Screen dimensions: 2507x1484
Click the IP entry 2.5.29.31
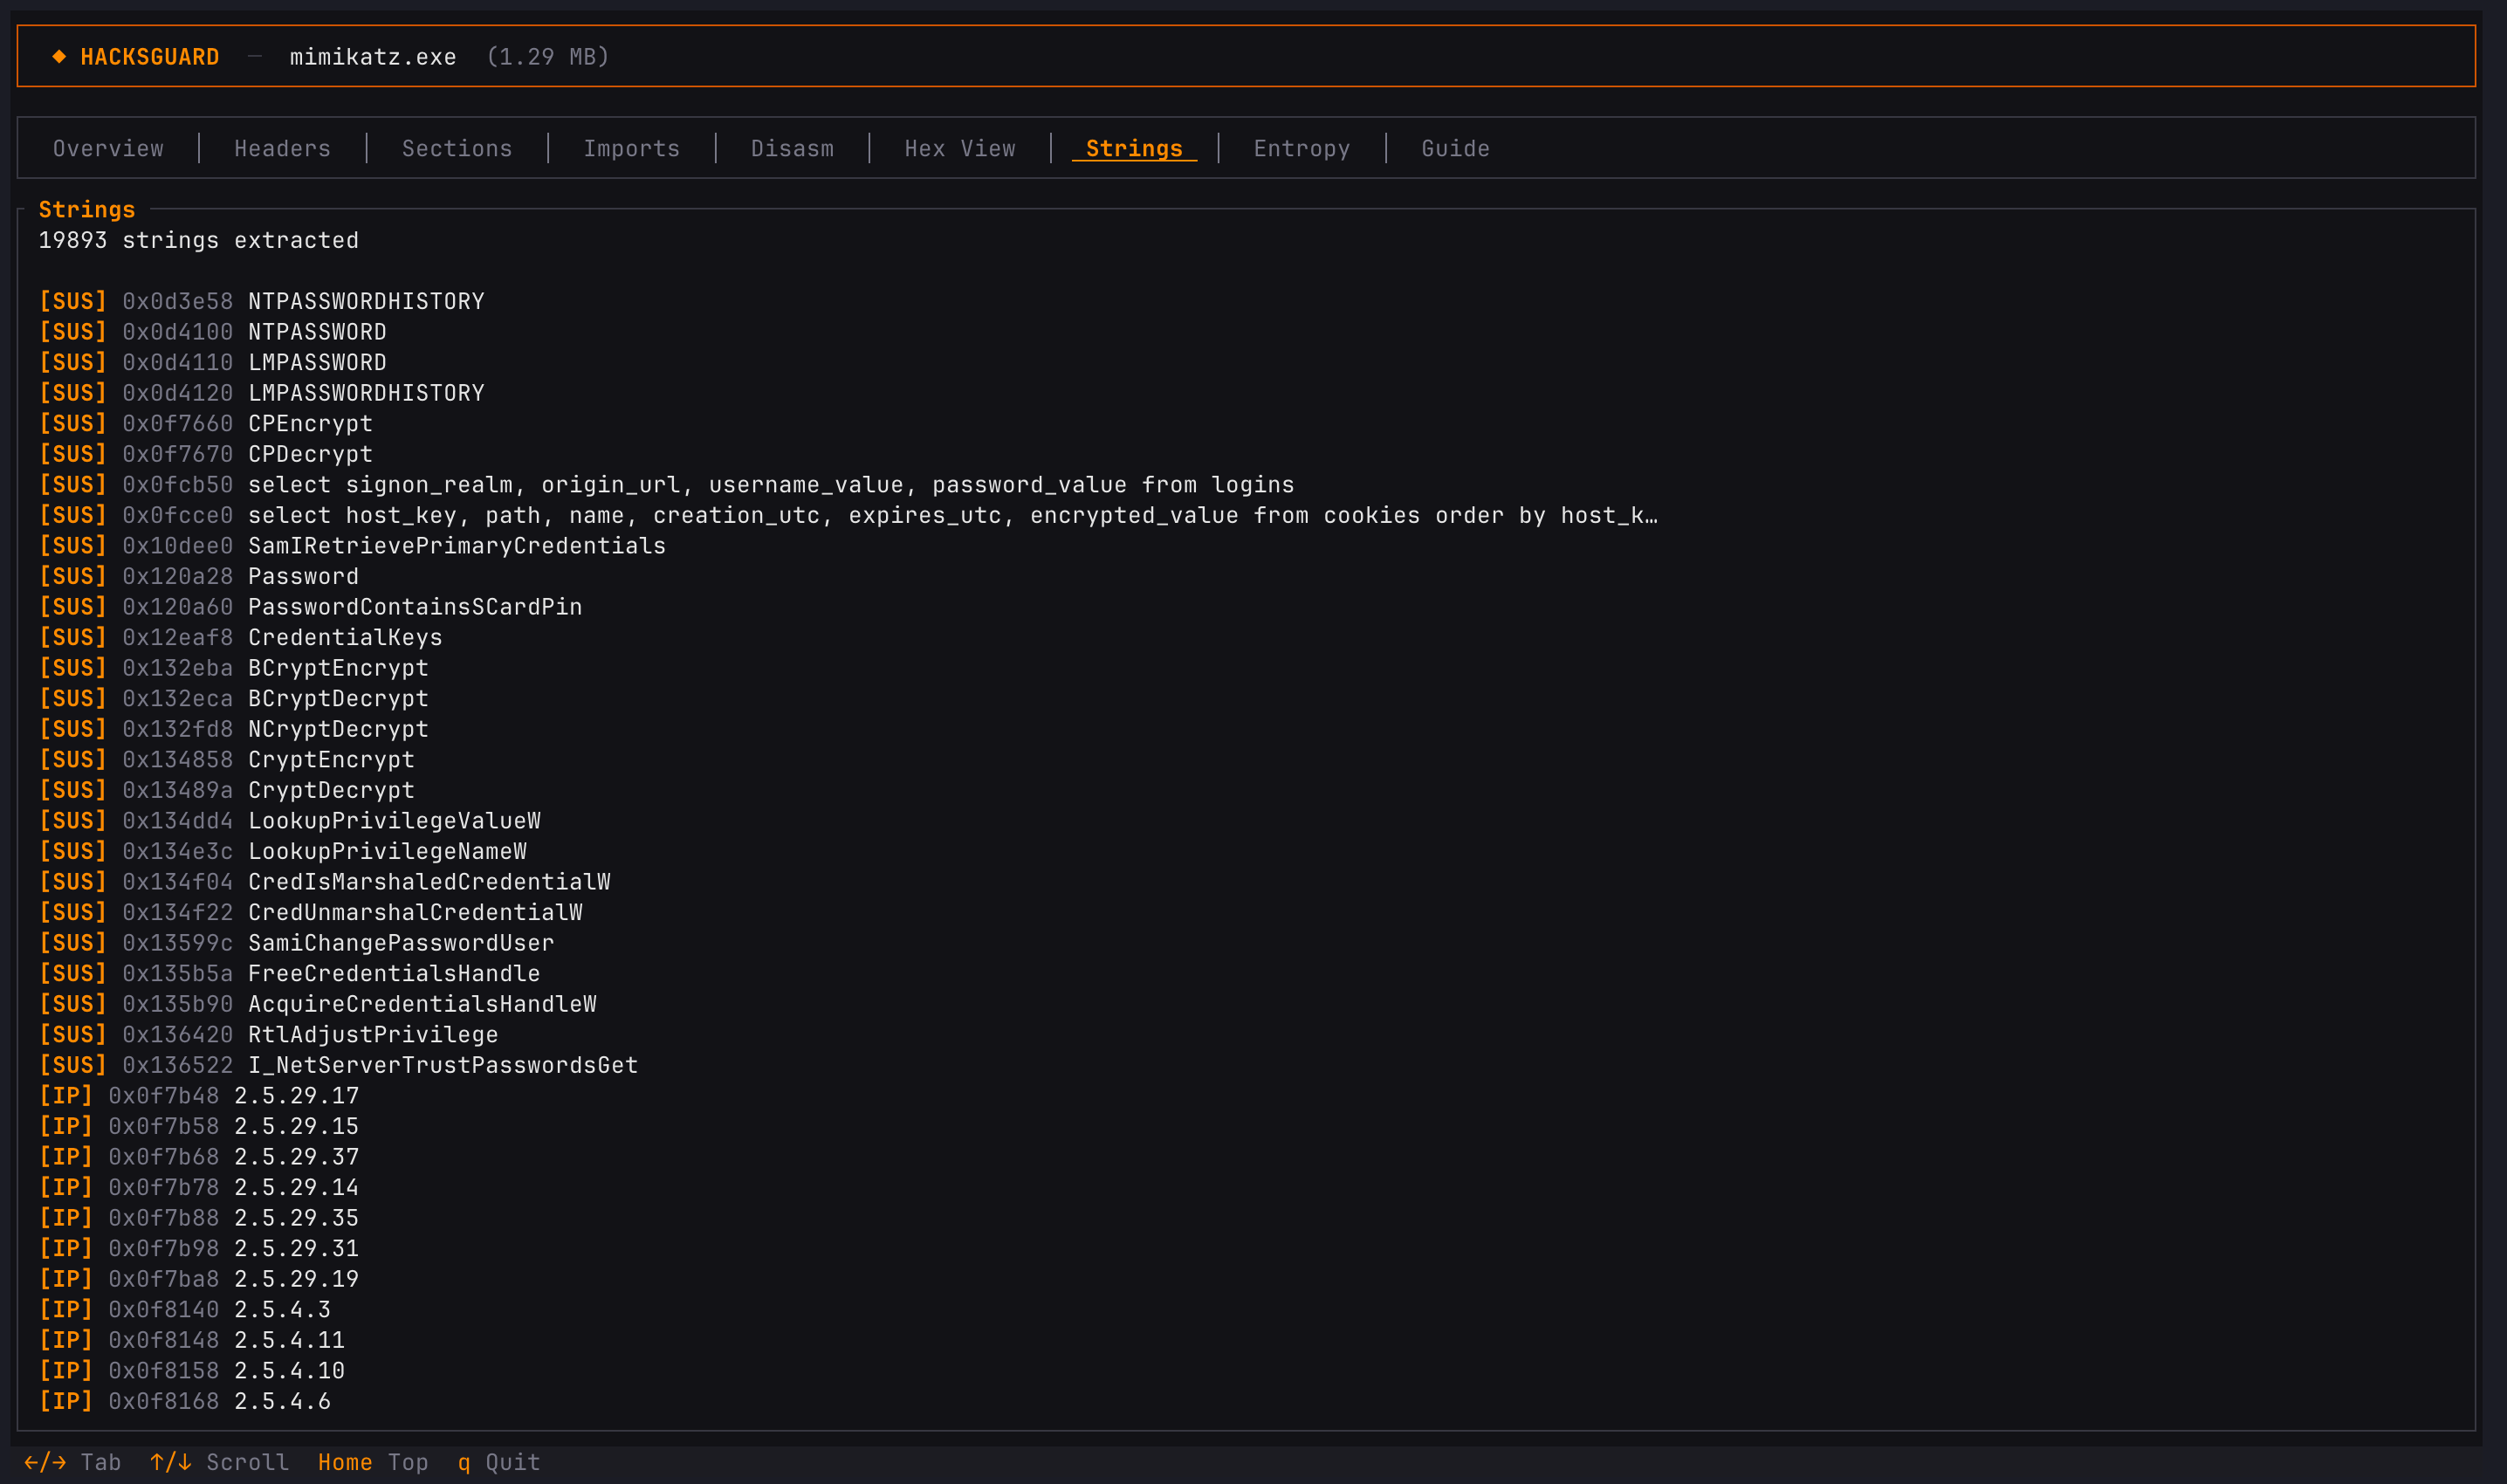pyautogui.click(x=199, y=1248)
